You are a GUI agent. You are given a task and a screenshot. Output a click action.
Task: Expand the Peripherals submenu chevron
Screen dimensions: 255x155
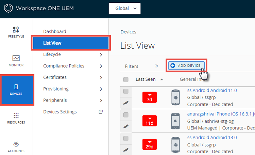[x=101, y=100]
